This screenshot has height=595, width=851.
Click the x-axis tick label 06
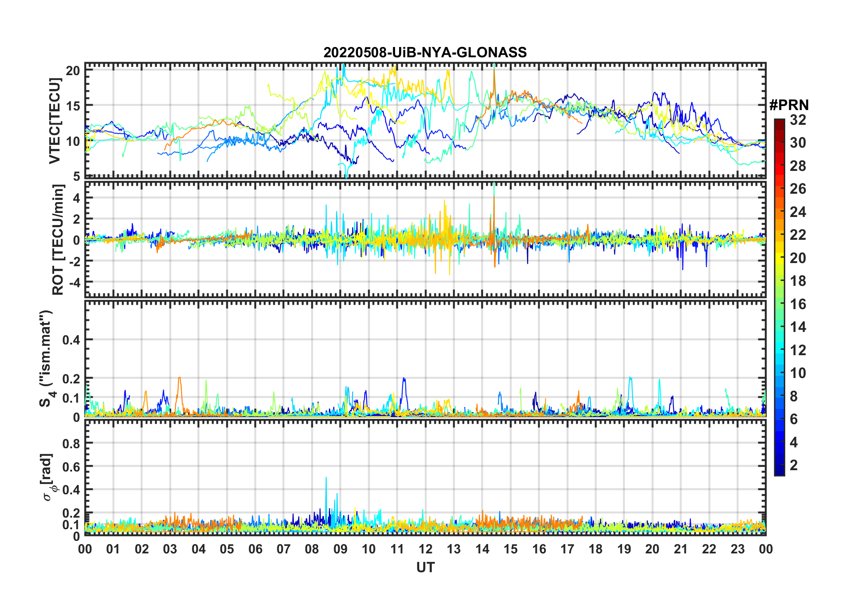(255, 549)
